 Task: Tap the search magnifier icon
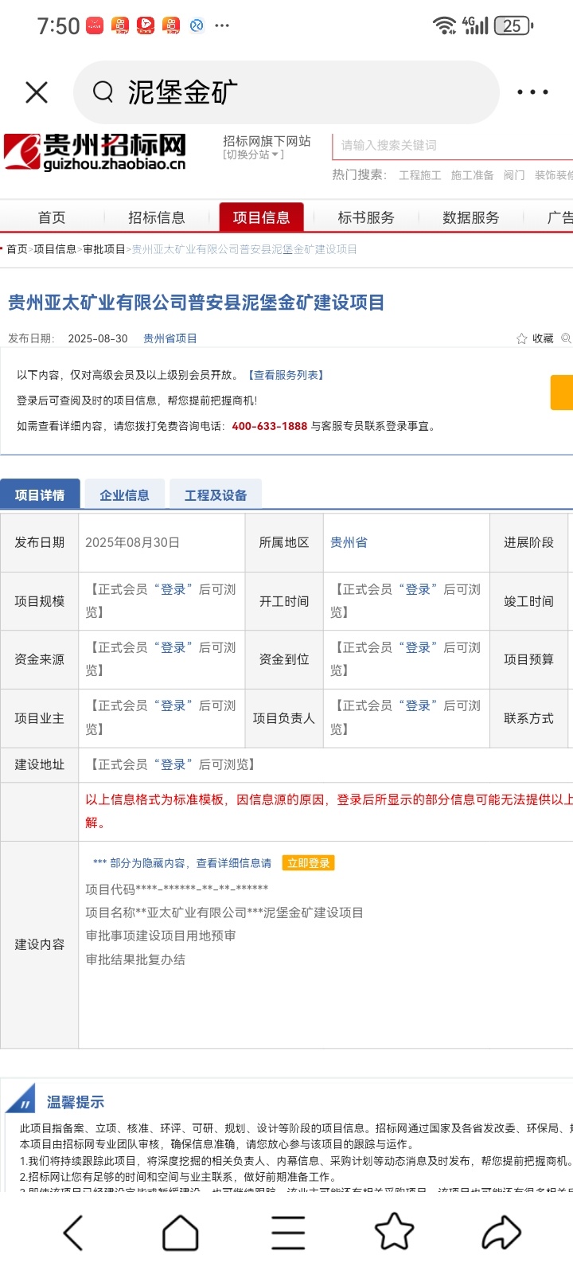(x=103, y=92)
